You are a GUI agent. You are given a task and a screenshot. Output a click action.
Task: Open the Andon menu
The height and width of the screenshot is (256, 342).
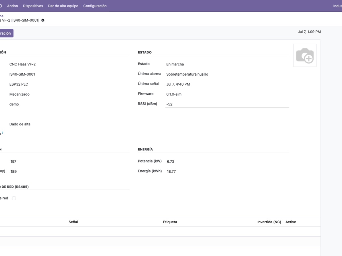point(13,6)
